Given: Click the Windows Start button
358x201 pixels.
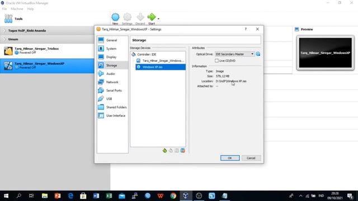Looking at the screenshot, I should tap(6, 196).
